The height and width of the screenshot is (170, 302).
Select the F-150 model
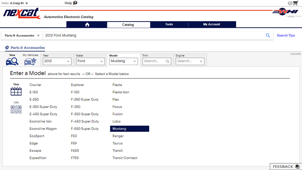[x=75, y=92]
